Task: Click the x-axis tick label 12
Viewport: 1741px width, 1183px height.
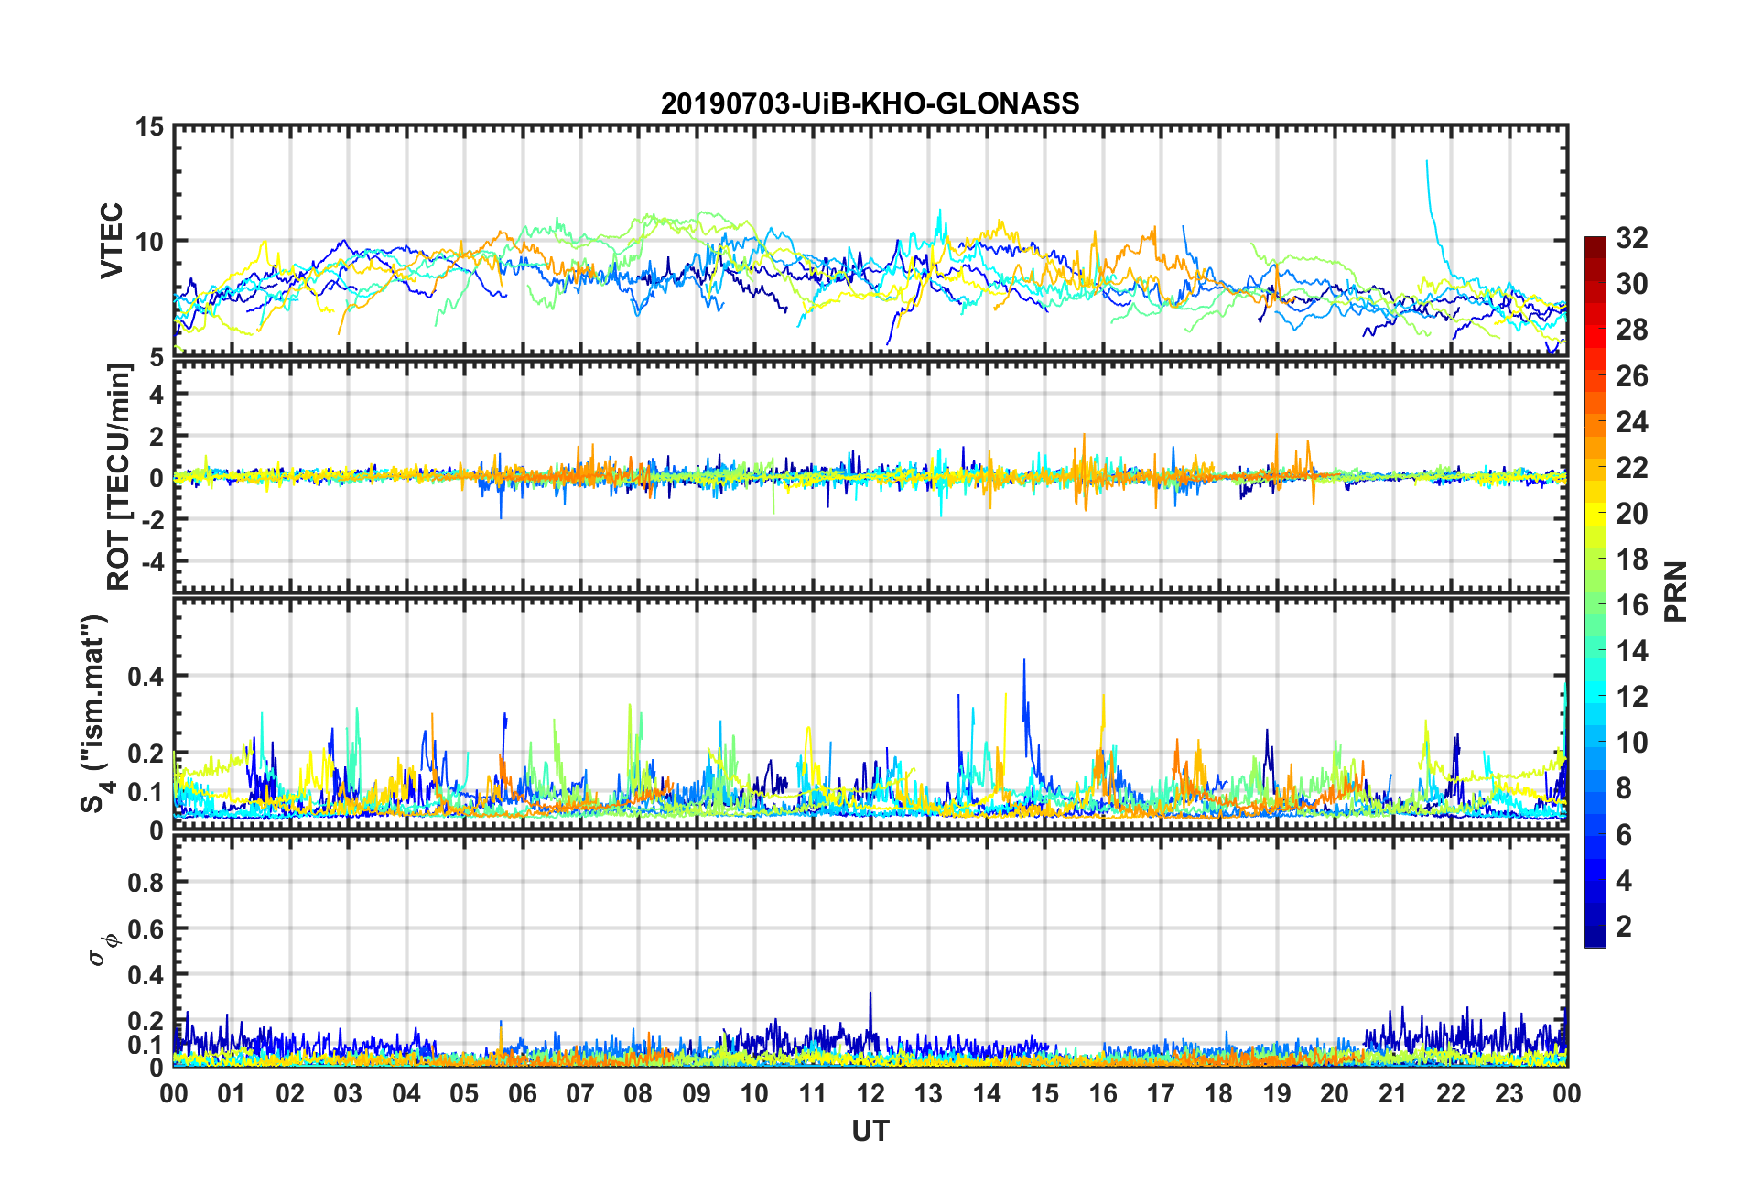Action: [x=870, y=1094]
